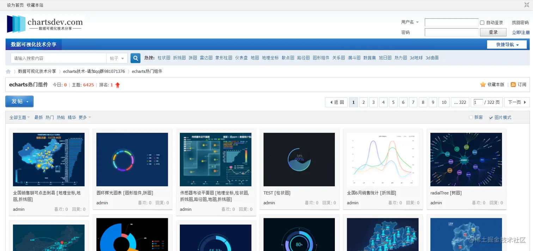This screenshot has width=533, height=251.
Task: Click the password input field
Action: [451, 32]
